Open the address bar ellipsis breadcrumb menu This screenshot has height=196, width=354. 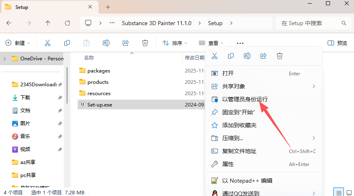(112, 23)
